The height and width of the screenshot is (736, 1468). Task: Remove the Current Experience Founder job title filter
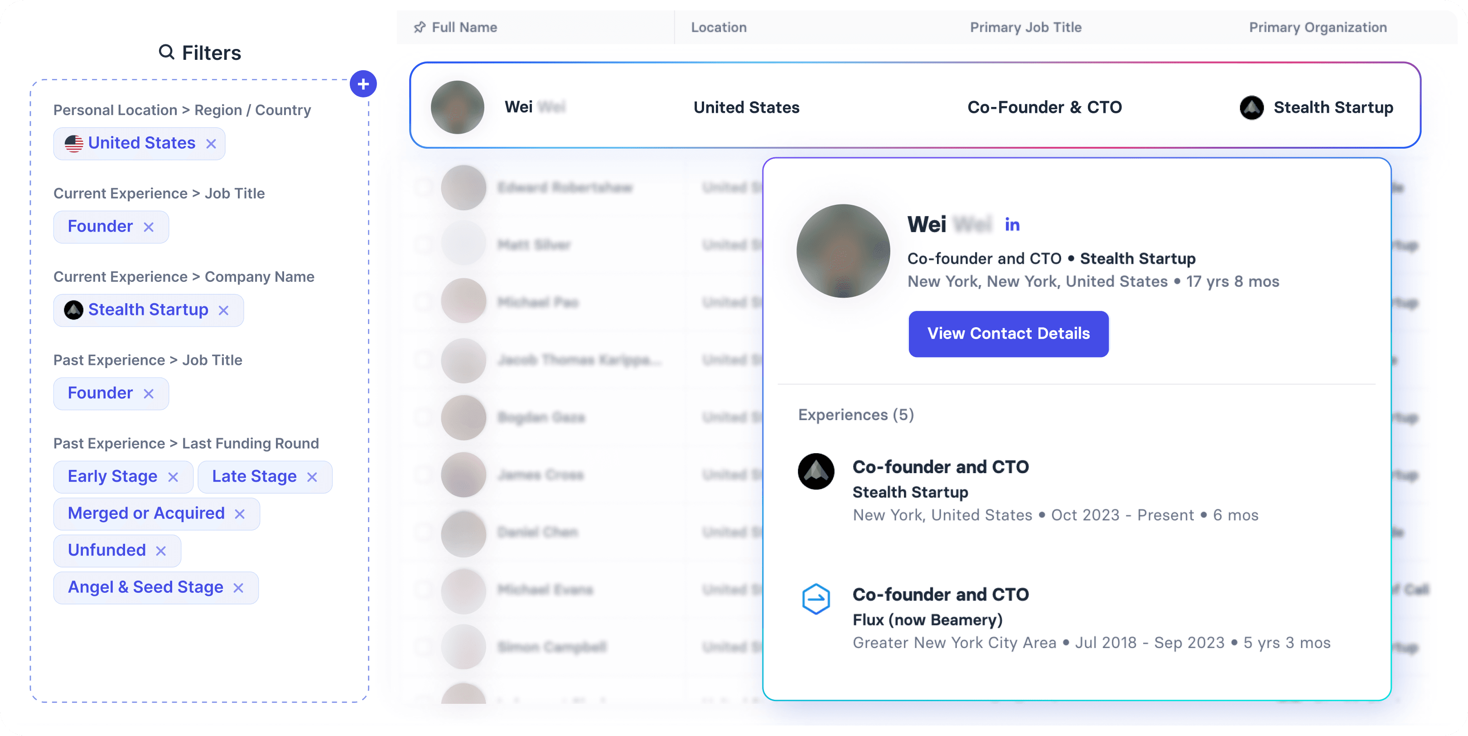pyautogui.click(x=149, y=227)
